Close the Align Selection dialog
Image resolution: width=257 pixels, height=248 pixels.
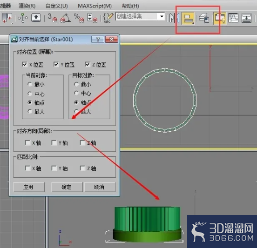pos(111,39)
